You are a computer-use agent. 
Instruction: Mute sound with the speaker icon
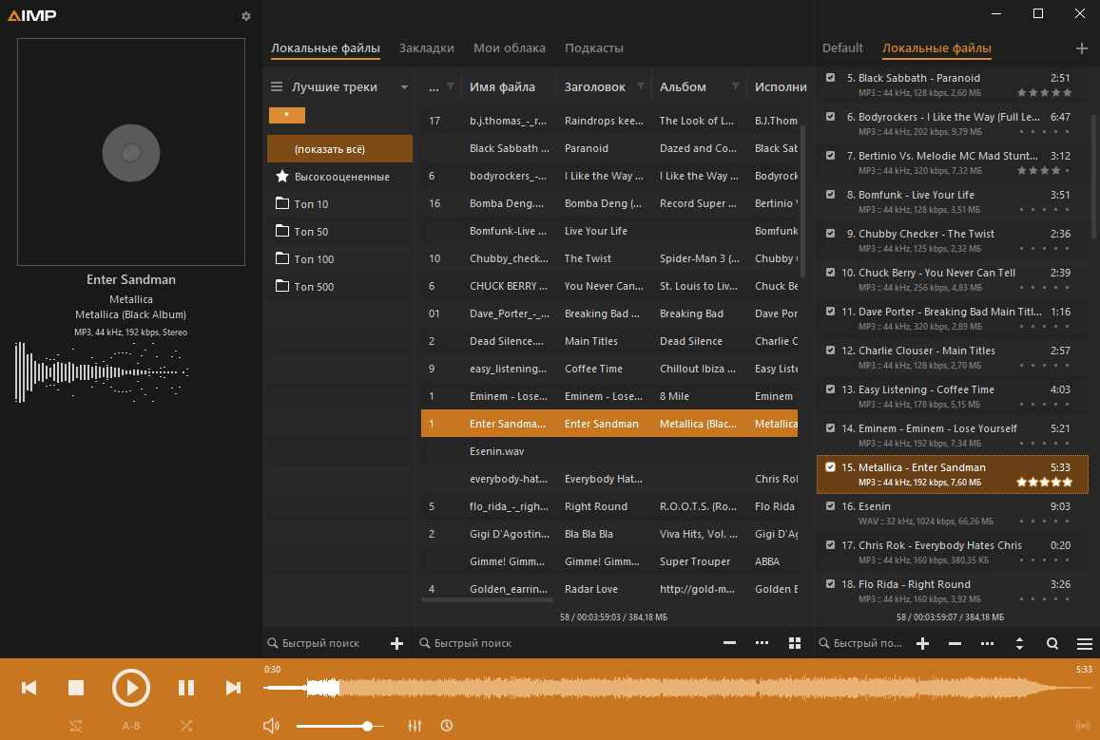[271, 726]
